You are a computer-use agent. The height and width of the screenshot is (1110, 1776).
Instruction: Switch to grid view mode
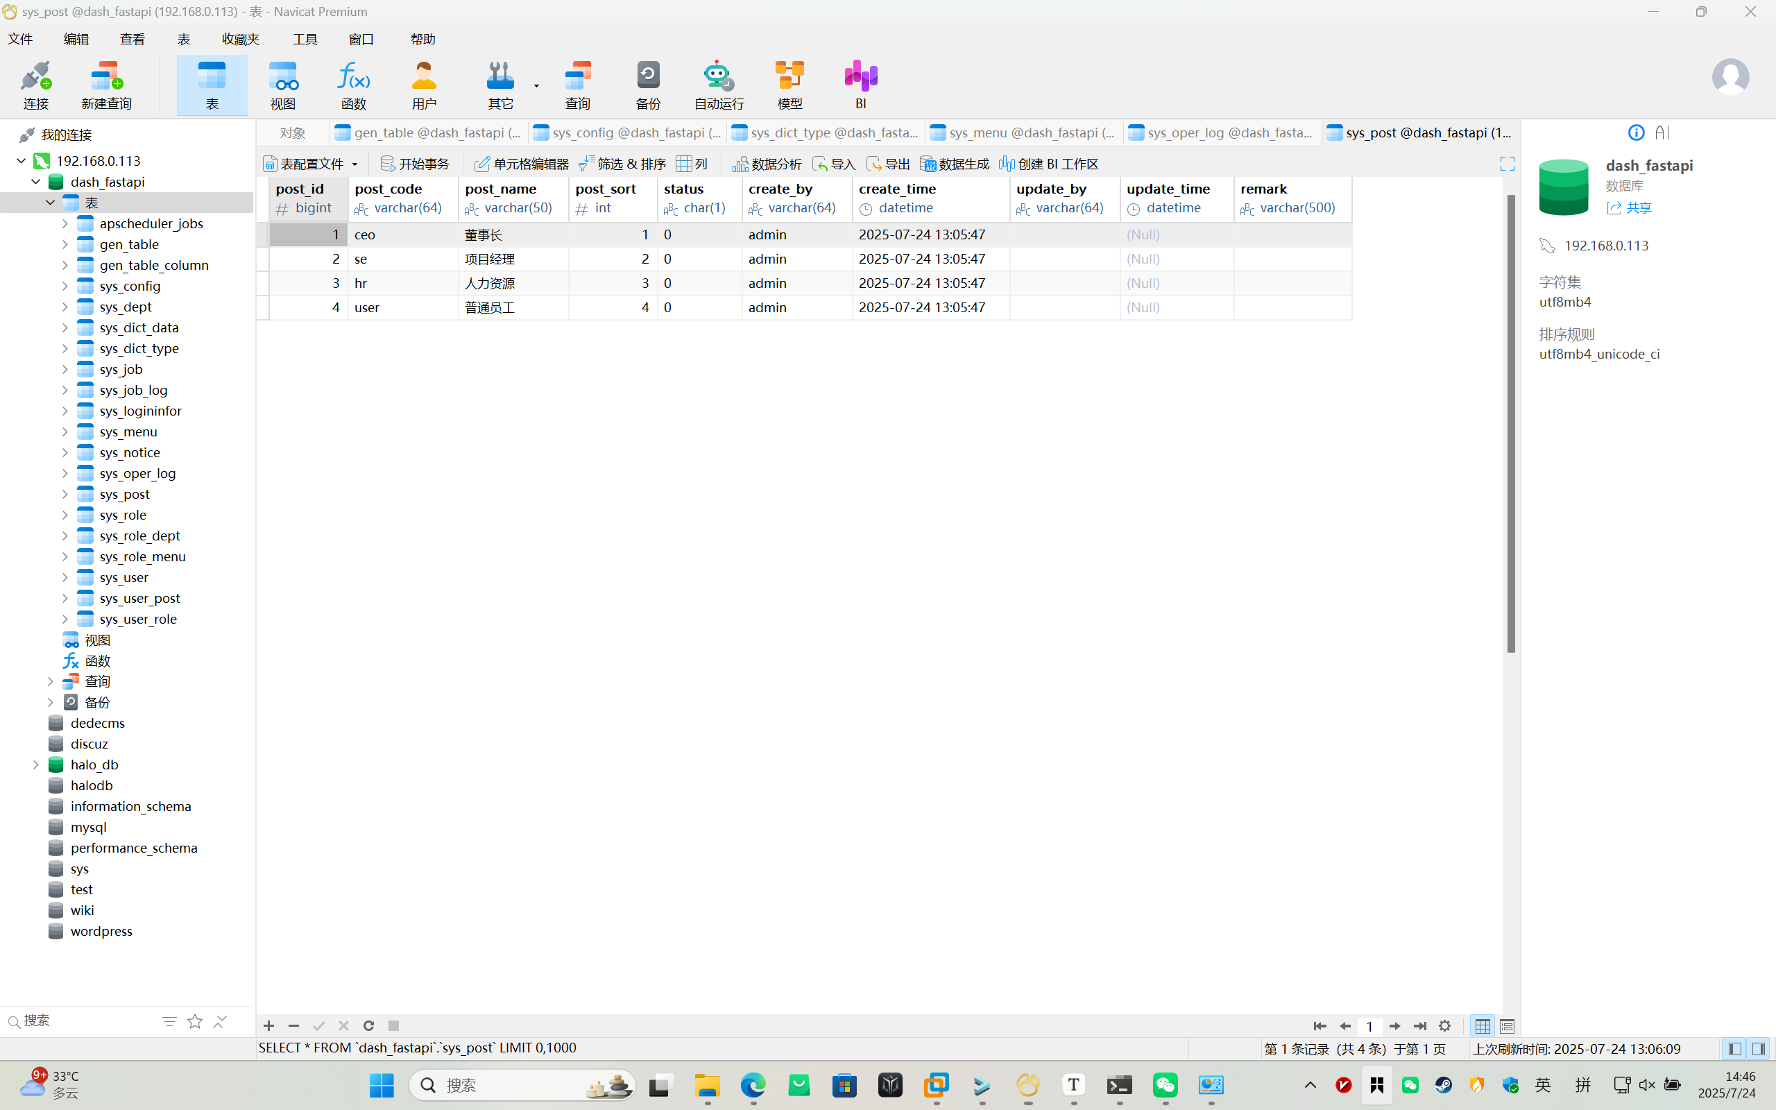1483,1026
